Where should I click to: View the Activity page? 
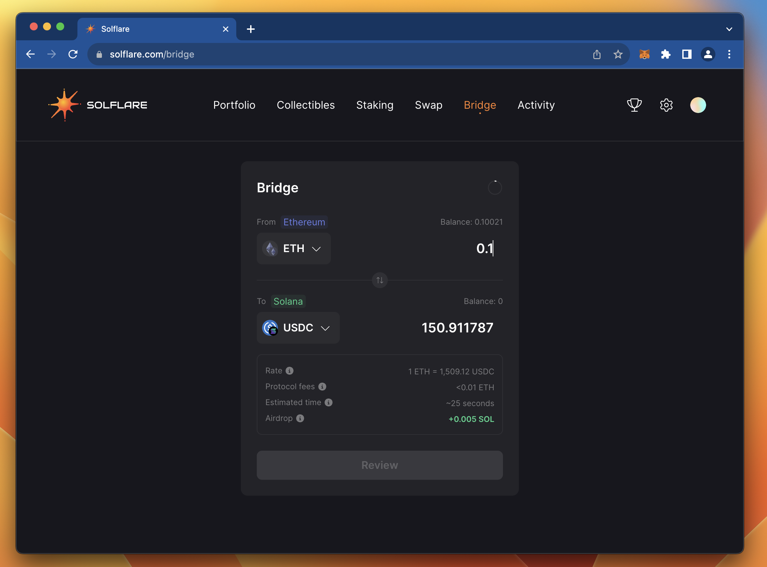536,105
